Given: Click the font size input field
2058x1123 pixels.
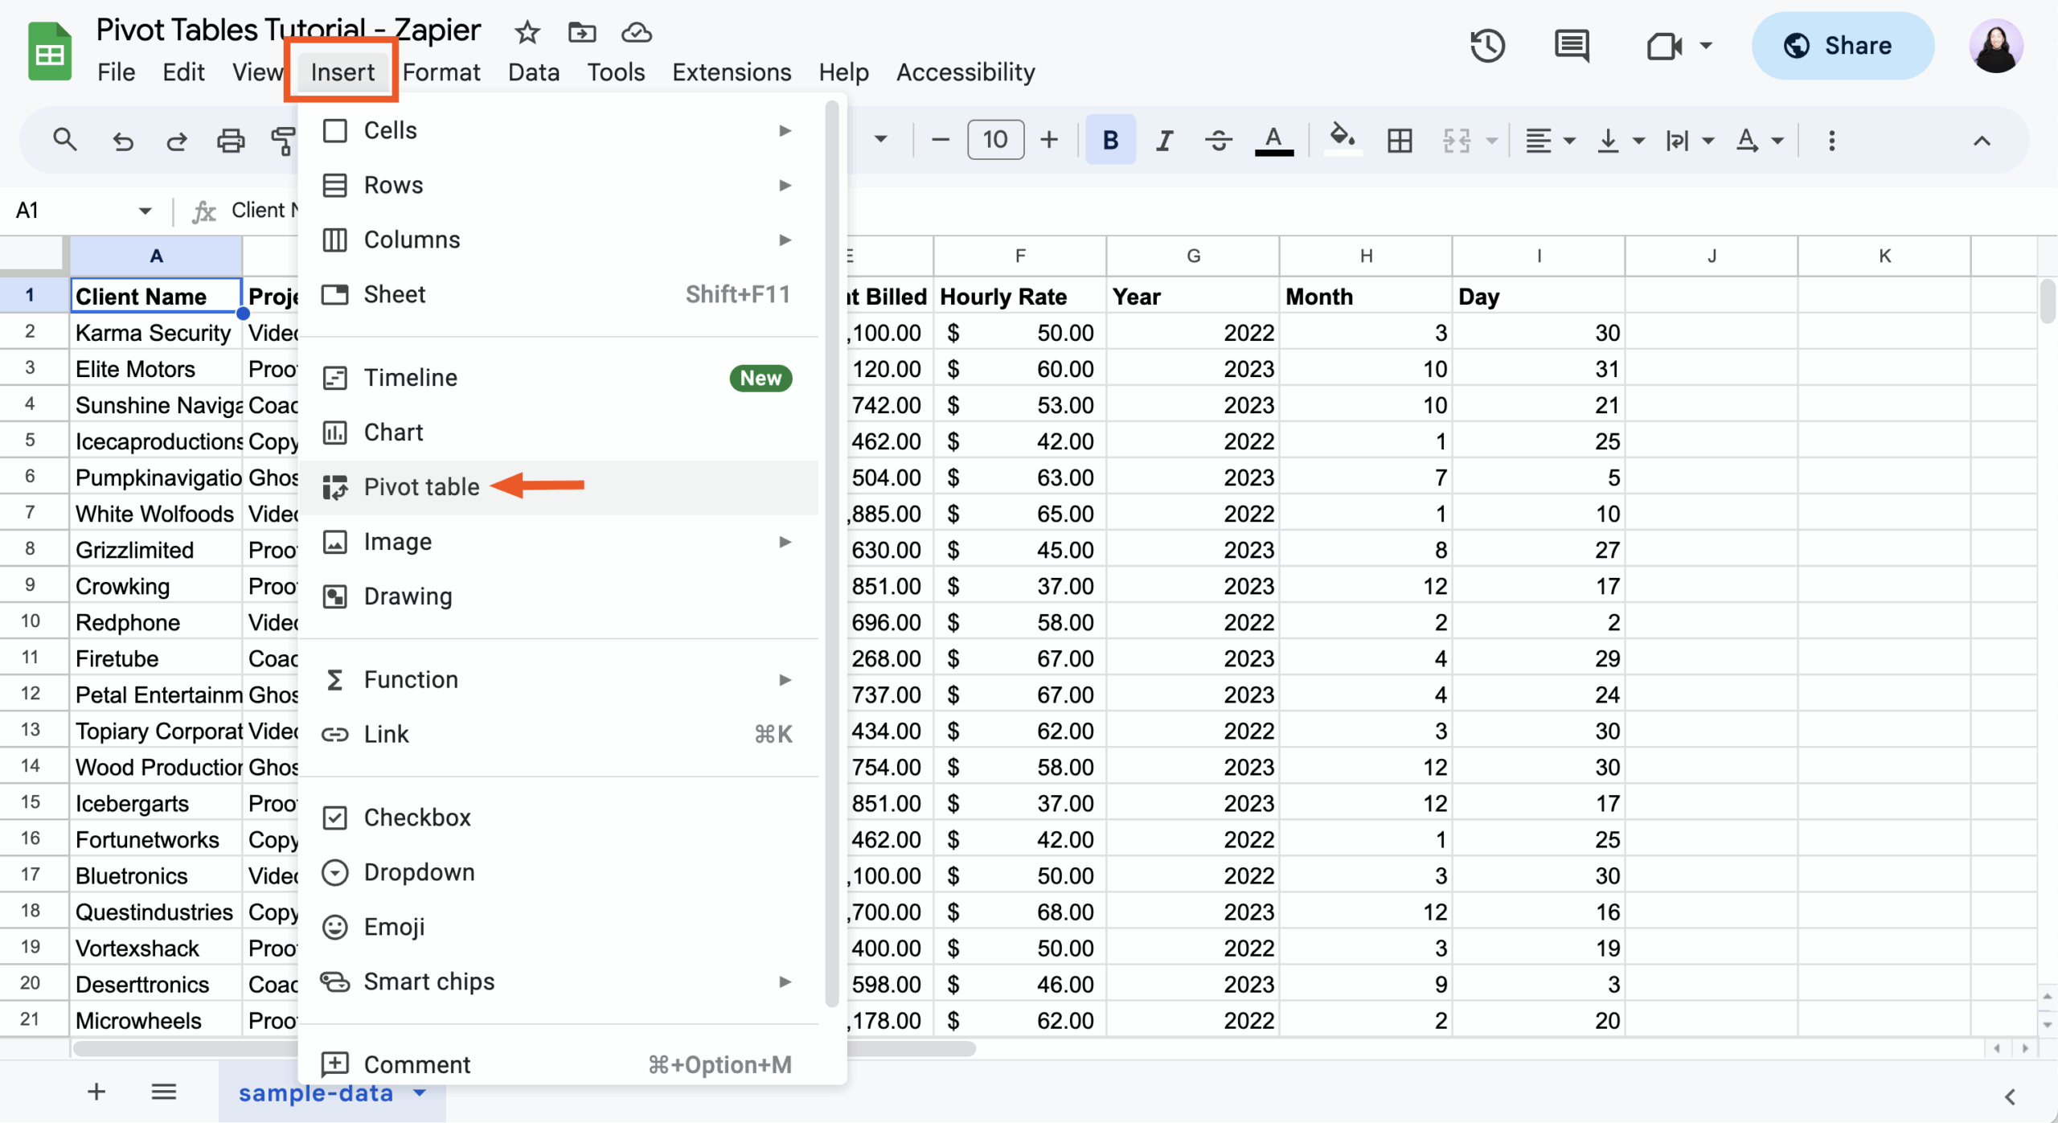Looking at the screenshot, I should [x=994, y=141].
